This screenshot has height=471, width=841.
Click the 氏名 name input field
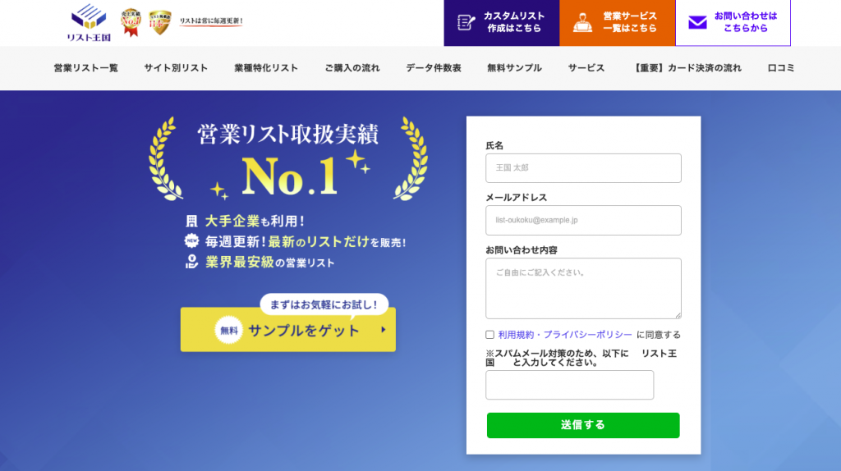coord(583,168)
